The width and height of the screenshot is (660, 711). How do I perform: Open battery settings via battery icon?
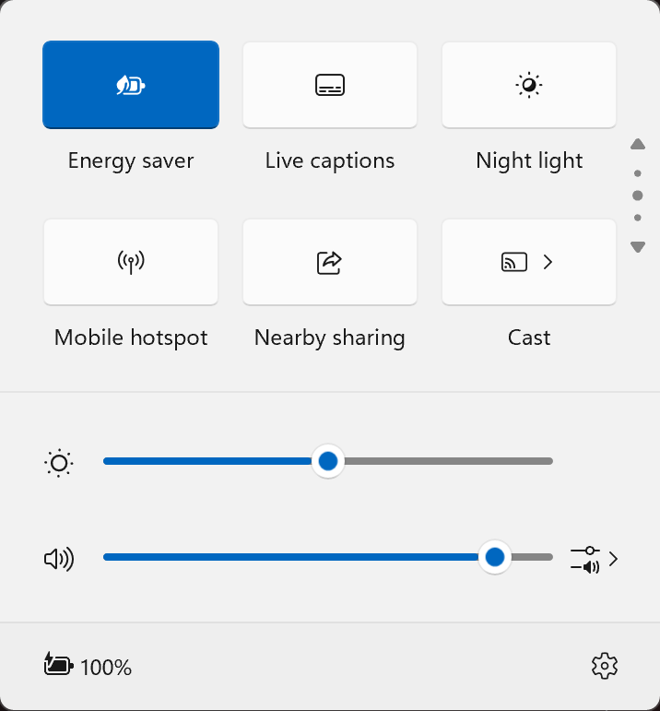pyautogui.click(x=58, y=665)
